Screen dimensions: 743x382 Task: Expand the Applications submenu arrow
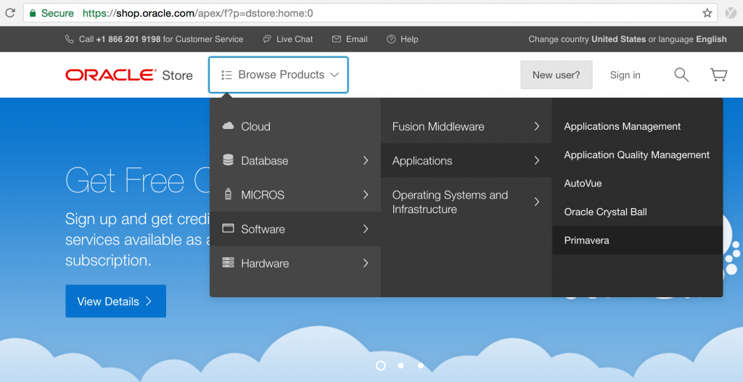pyautogui.click(x=536, y=160)
